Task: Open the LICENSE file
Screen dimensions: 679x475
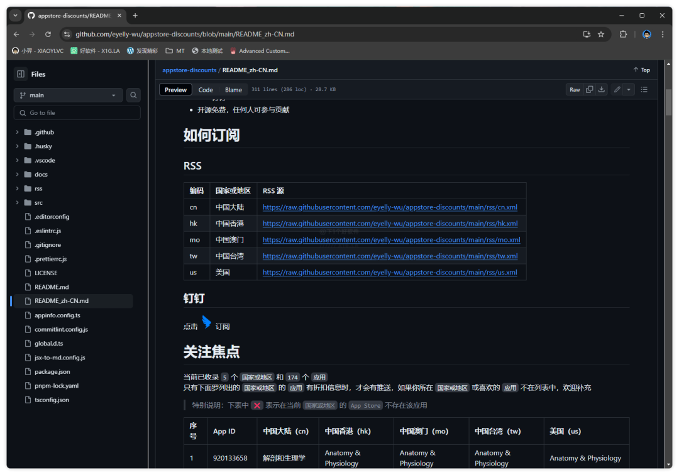Action: [x=46, y=273]
